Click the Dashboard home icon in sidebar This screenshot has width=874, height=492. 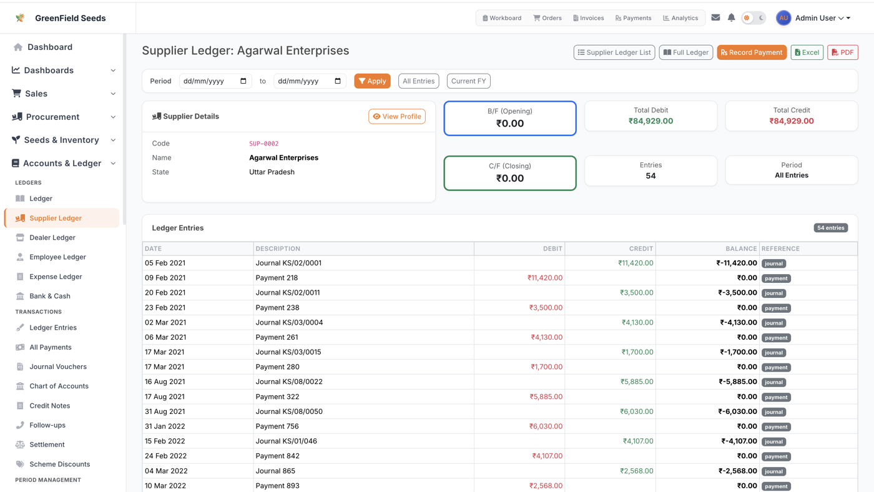point(18,47)
